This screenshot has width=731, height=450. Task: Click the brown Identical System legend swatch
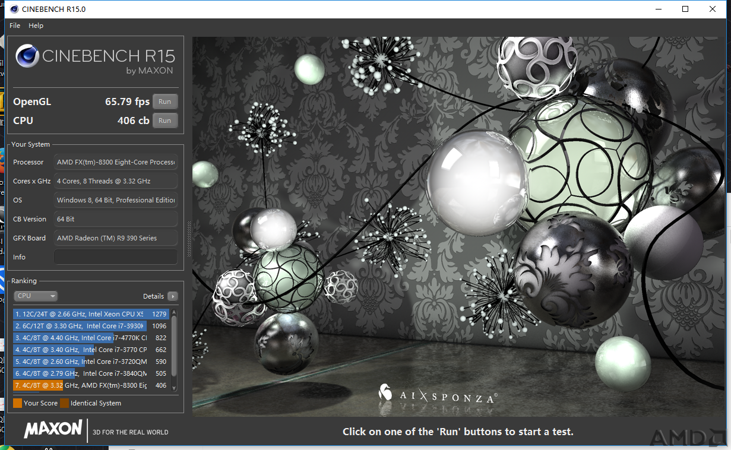click(x=64, y=403)
